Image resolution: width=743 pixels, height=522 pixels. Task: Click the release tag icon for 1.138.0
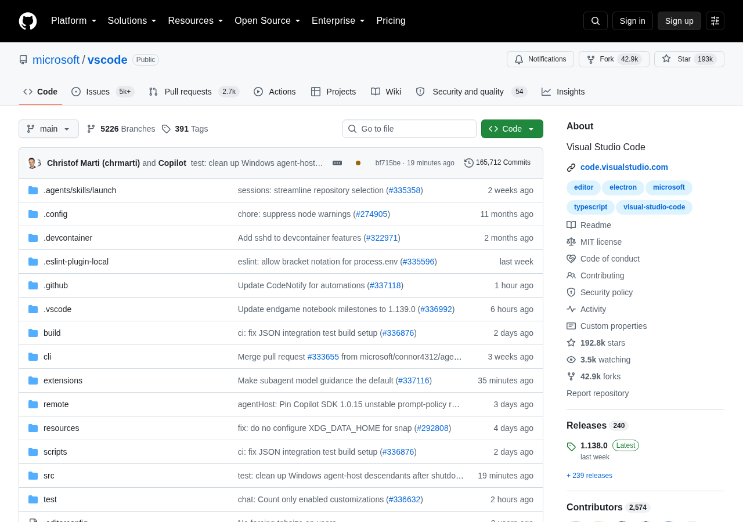click(x=571, y=446)
